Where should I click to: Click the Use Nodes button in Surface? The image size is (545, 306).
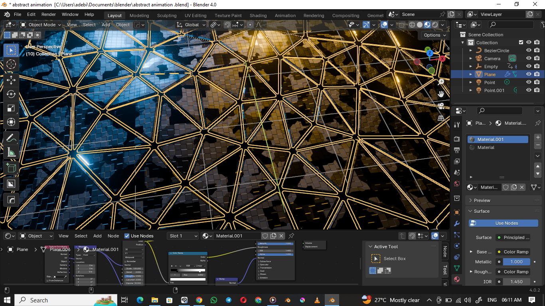[504, 223]
